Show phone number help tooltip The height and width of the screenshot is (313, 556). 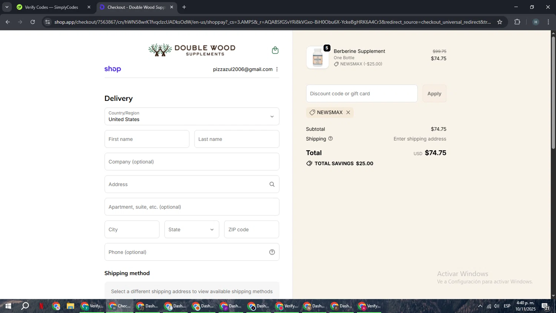click(x=272, y=252)
